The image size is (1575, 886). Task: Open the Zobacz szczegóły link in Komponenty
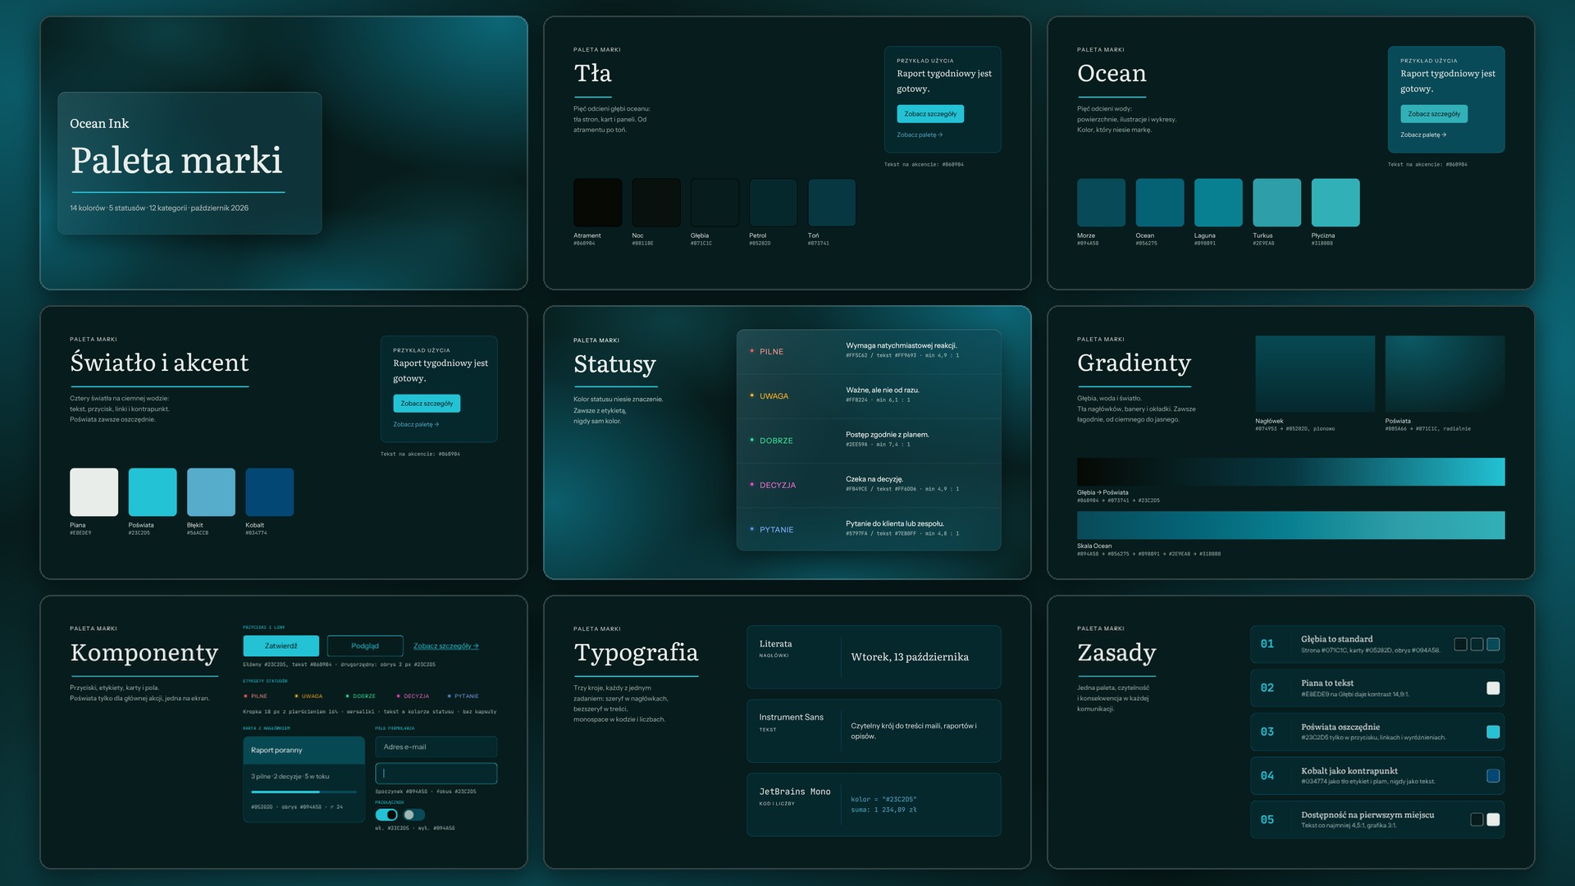click(x=445, y=646)
